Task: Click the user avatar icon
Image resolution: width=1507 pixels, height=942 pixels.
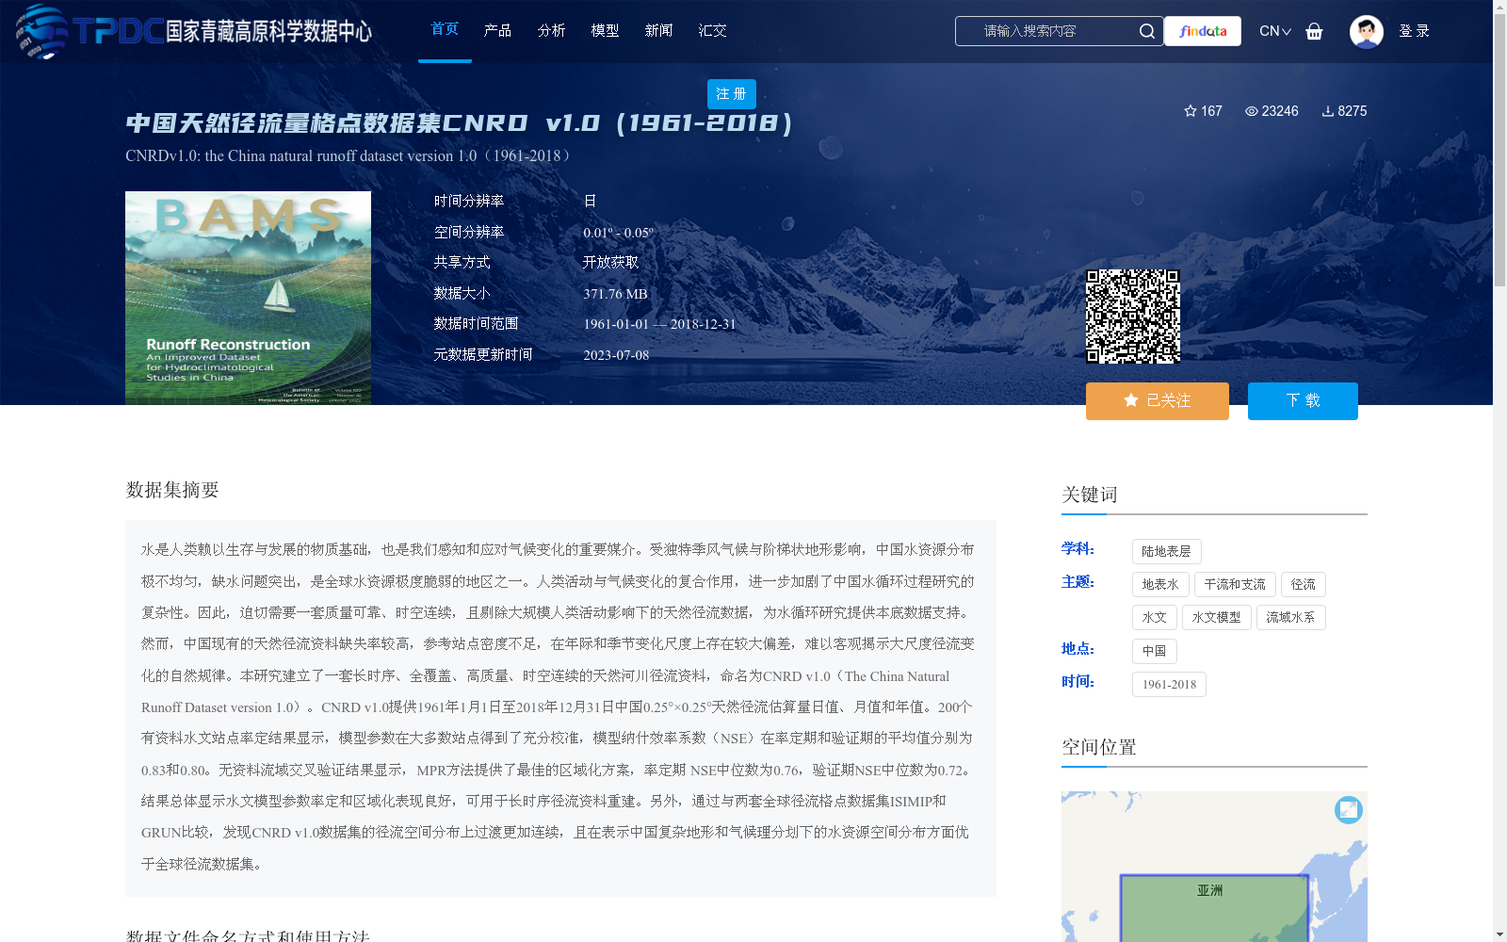Action: coord(1366,30)
